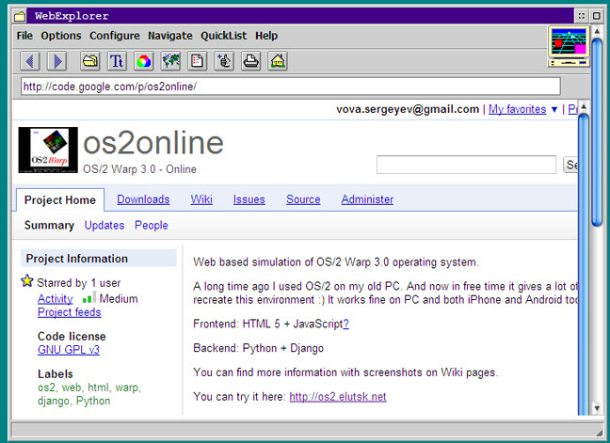
Task: Open the GNU GPL v3 license link
Action: 69,350
